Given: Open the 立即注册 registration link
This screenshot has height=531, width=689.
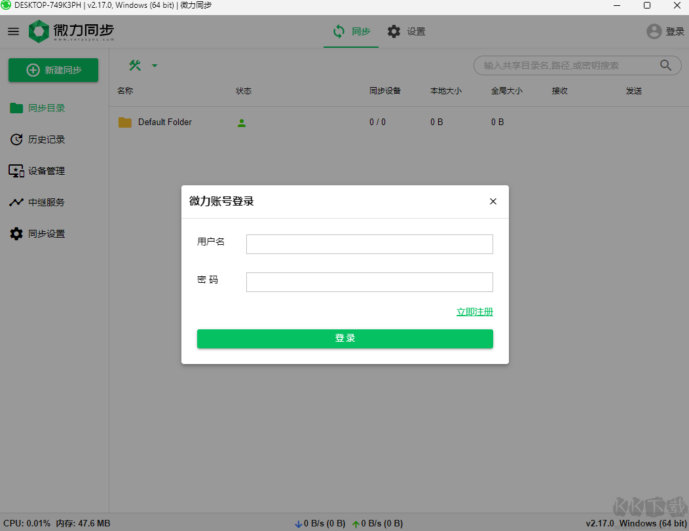Looking at the screenshot, I should [x=475, y=312].
